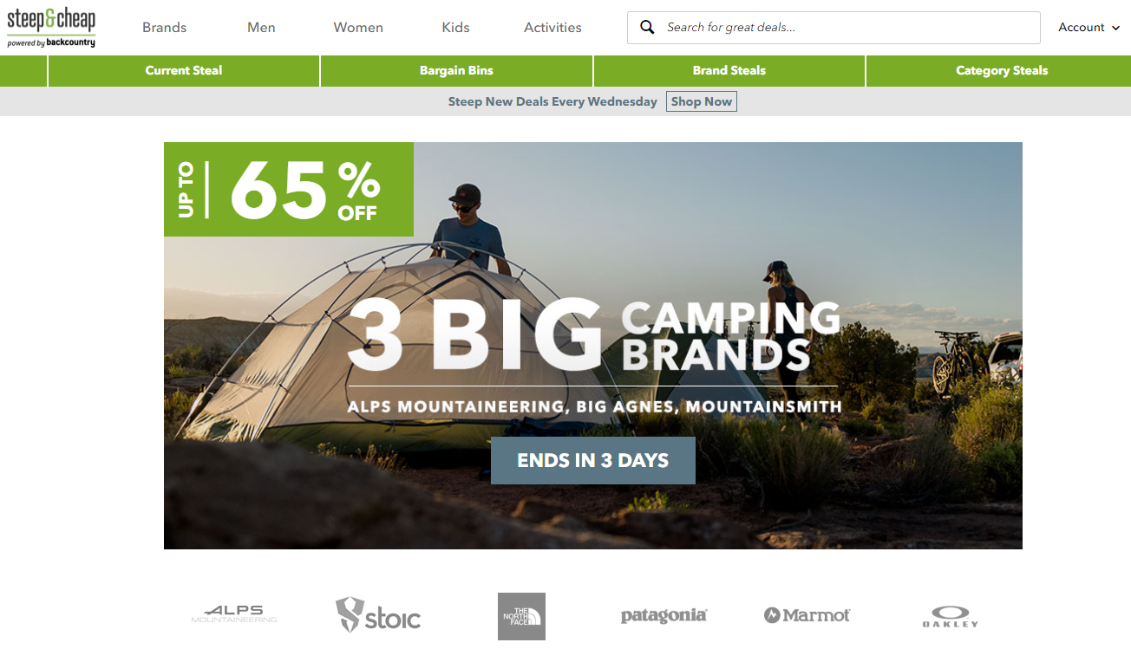Open the Activities navigation menu

(552, 28)
